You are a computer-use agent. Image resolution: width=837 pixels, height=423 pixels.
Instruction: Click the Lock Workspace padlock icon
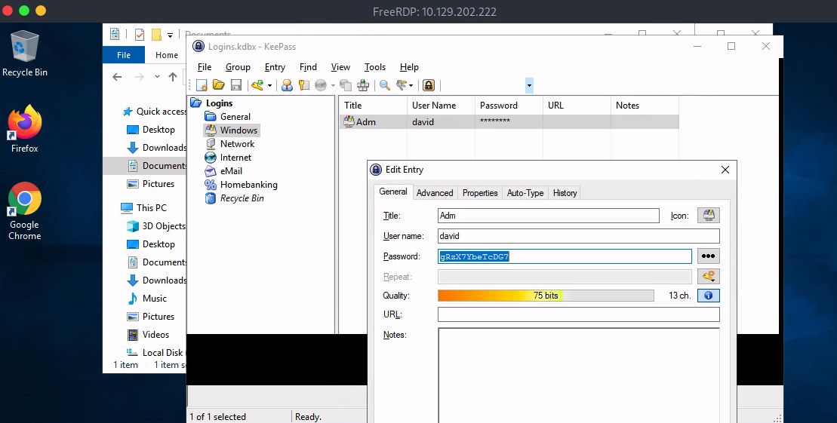click(429, 84)
